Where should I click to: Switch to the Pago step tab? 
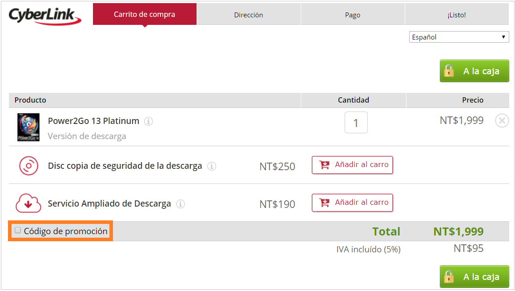(353, 15)
